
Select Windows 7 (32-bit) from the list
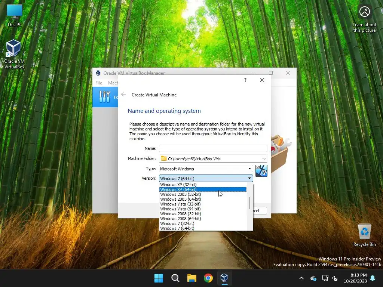tap(203, 224)
